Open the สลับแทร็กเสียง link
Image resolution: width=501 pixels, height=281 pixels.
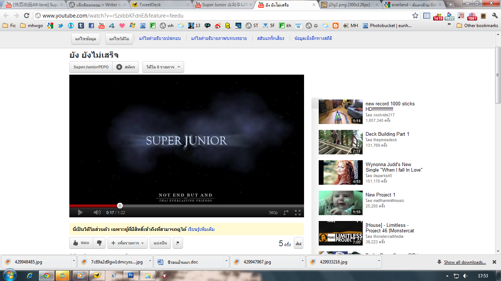(271, 38)
